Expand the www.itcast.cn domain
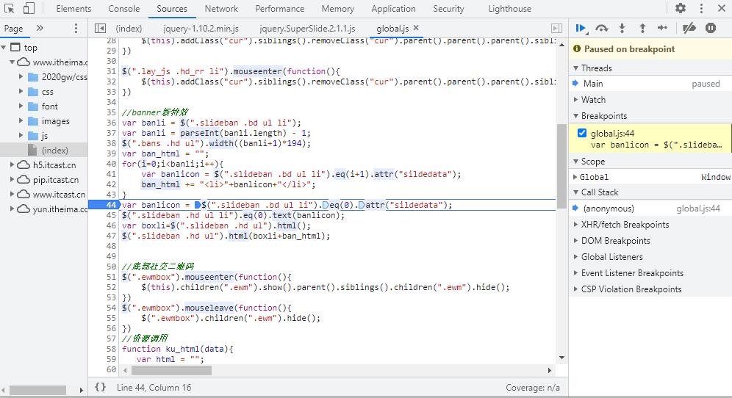732x398 pixels. [12, 194]
